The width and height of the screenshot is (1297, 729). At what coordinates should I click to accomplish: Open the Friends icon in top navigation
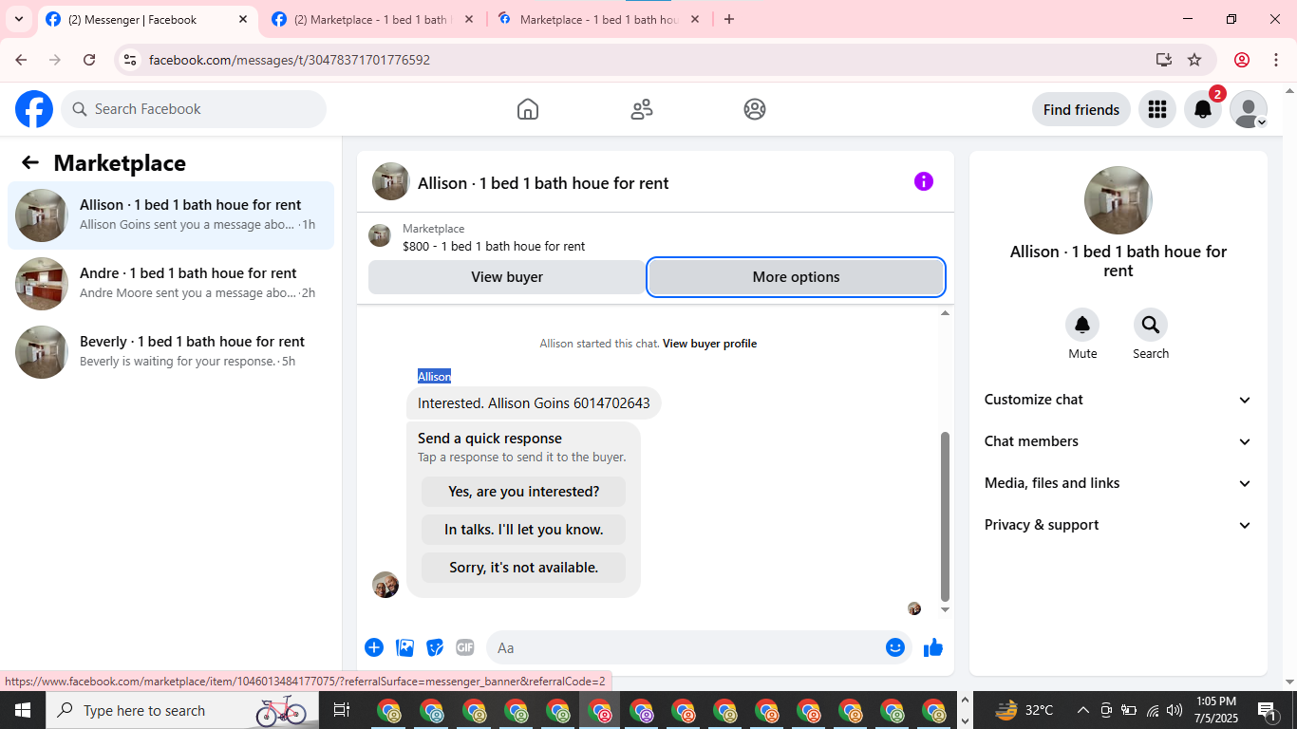pyautogui.click(x=642, y=109)
